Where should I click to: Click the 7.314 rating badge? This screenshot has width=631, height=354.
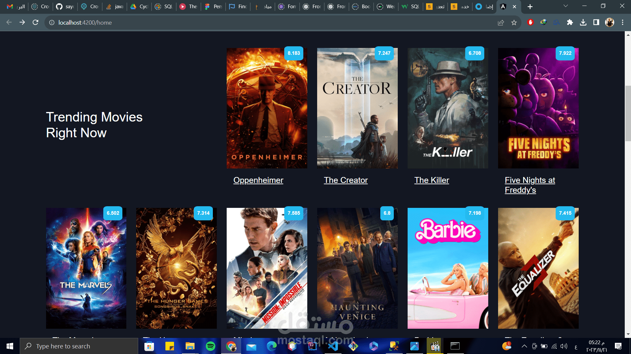point(203,213)
